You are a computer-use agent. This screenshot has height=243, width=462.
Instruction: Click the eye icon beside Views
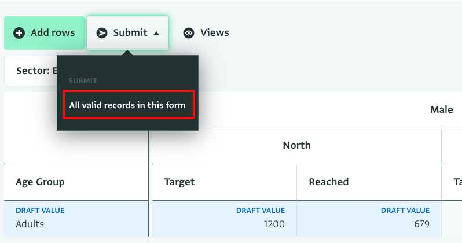tap(189, 33)
